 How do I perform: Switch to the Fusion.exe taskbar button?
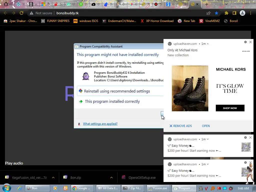point(158,188)
